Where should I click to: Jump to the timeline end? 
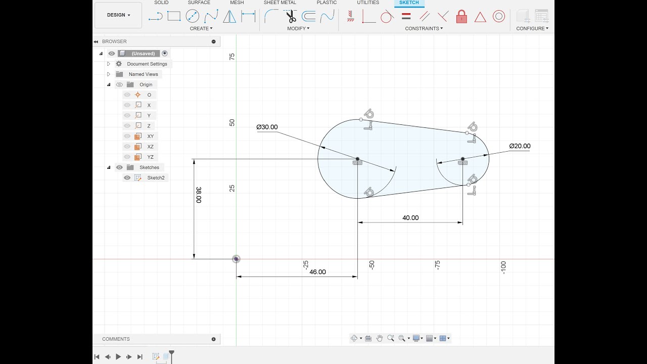[140, 357]
